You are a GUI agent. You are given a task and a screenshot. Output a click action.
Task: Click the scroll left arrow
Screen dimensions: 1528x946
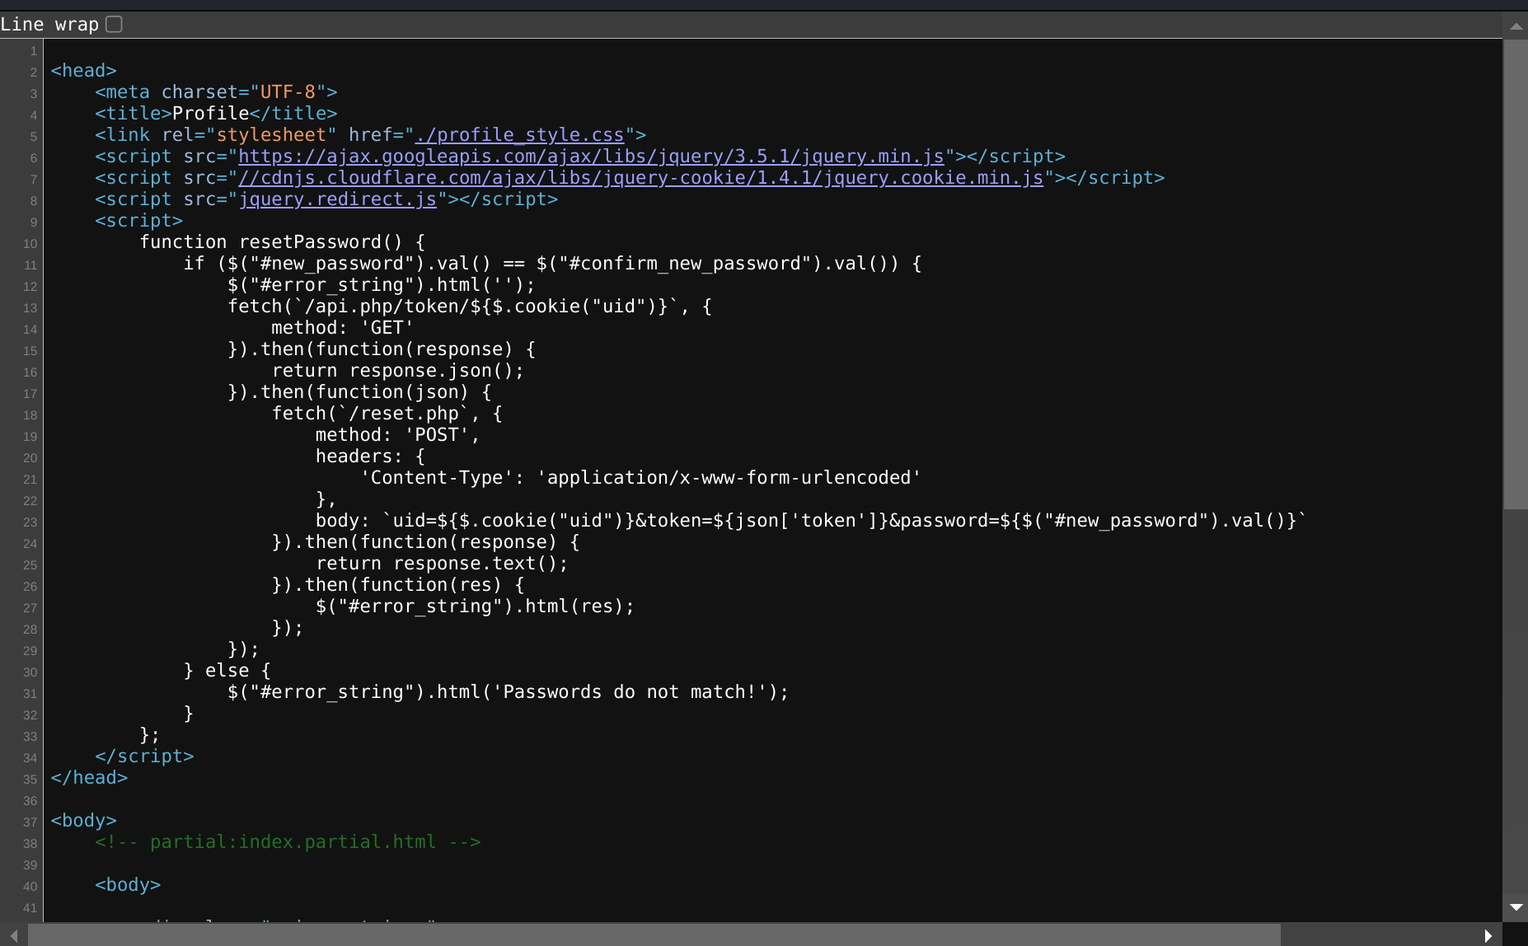pos(13,936)
